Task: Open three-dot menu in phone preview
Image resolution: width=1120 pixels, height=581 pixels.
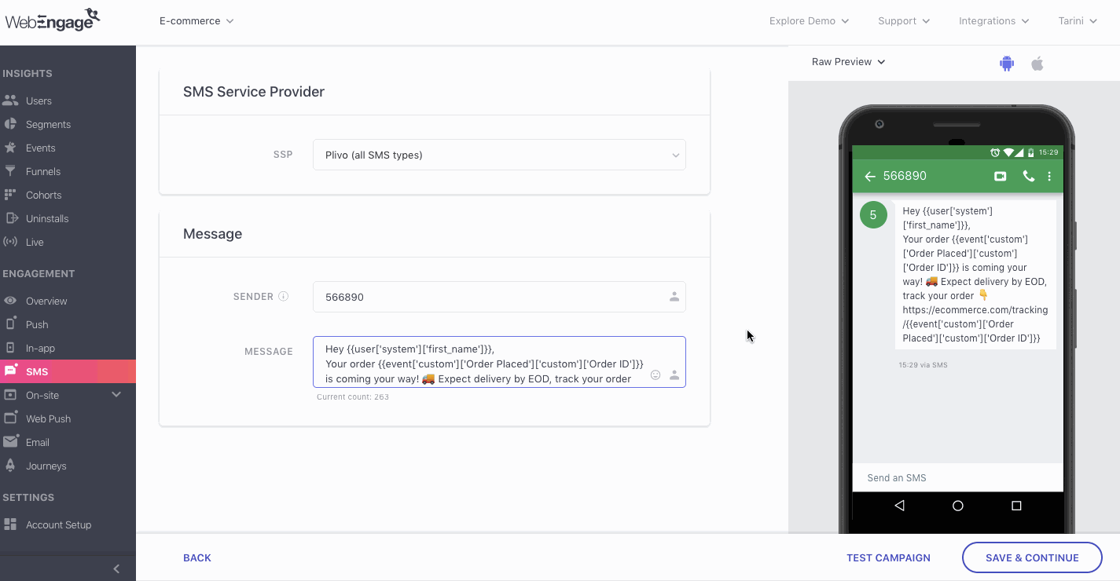Action: [x=1049, y=177]
